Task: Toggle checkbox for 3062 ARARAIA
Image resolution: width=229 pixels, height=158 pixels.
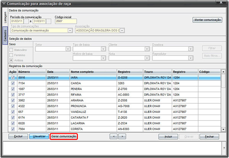Action: 13,100
